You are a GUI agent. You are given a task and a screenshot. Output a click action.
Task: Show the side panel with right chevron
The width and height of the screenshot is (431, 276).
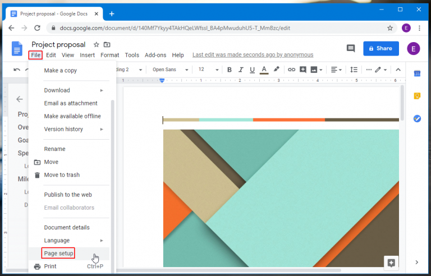click(x=417, y=262)
